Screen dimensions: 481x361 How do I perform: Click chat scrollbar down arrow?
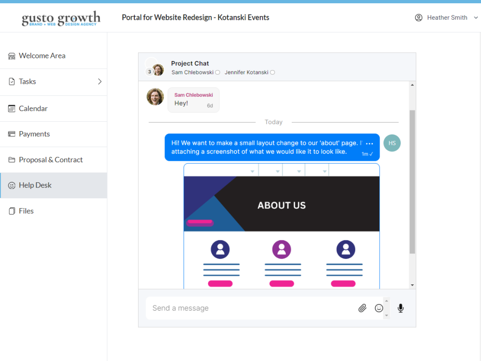pyautogui.click(x=412, y=285)
